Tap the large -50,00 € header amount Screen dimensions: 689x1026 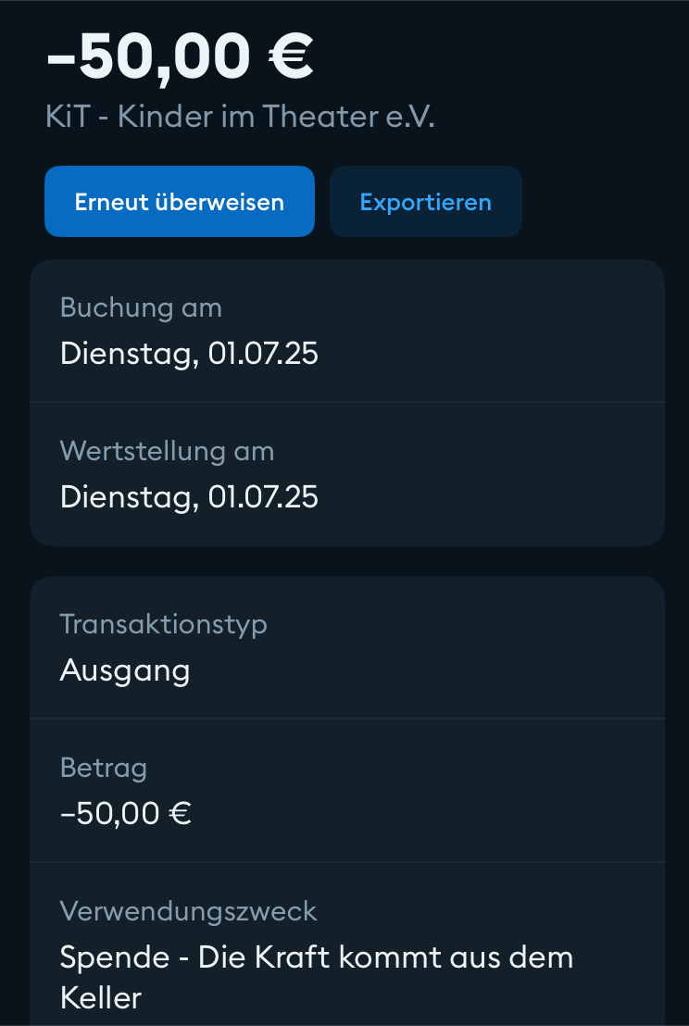click(x=180, y=55)
